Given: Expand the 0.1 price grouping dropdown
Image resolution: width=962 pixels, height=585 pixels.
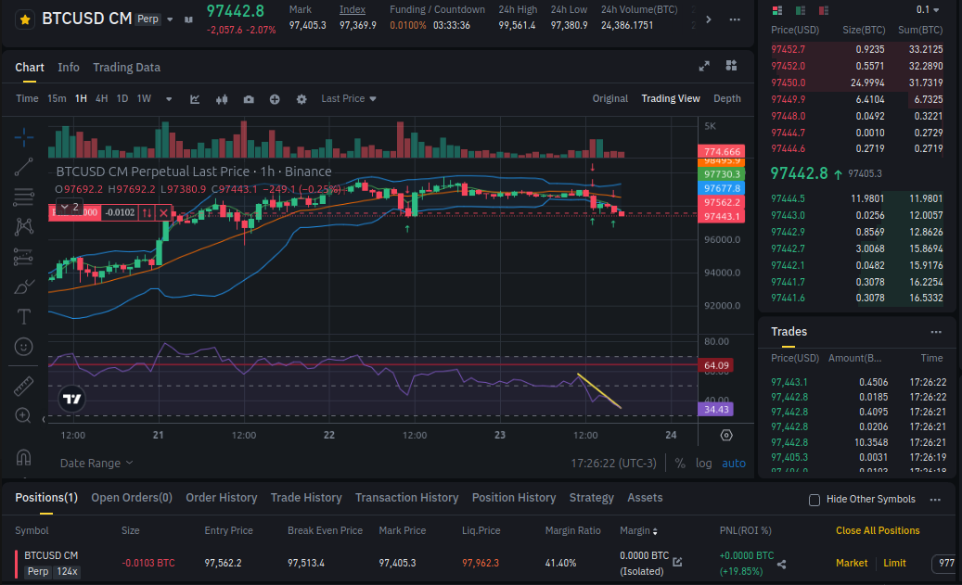Looking at the screenshot, I should (928, 10).
